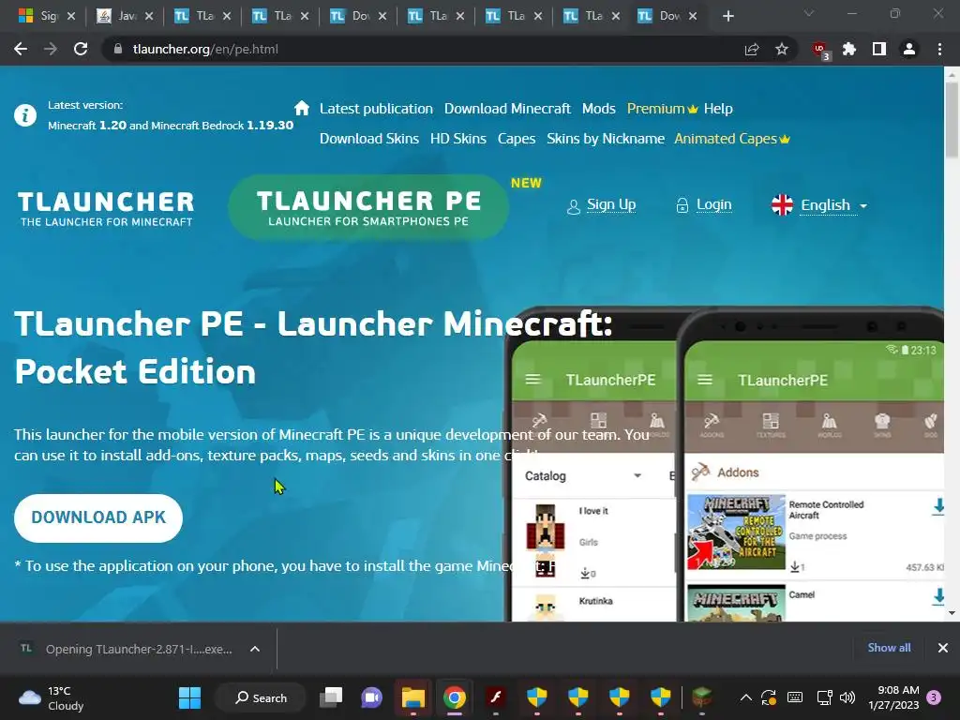Open the tab search chevron in title bar
Image resolution: width=960 pixels, height=720 pixels.
pyautogui.click(x=809, y=13)
